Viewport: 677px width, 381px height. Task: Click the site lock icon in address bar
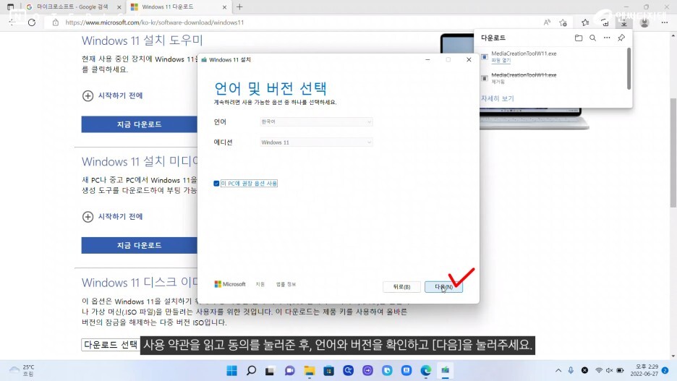pos(55,22)
